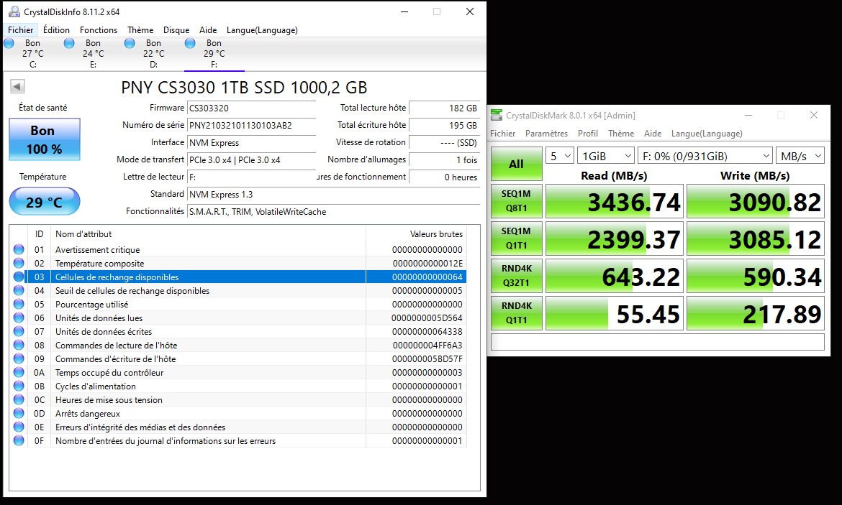Screen dimensions: 842x505
Task: Click status orb for Cellules de rechange disponibles
Action: pos(19,277)
